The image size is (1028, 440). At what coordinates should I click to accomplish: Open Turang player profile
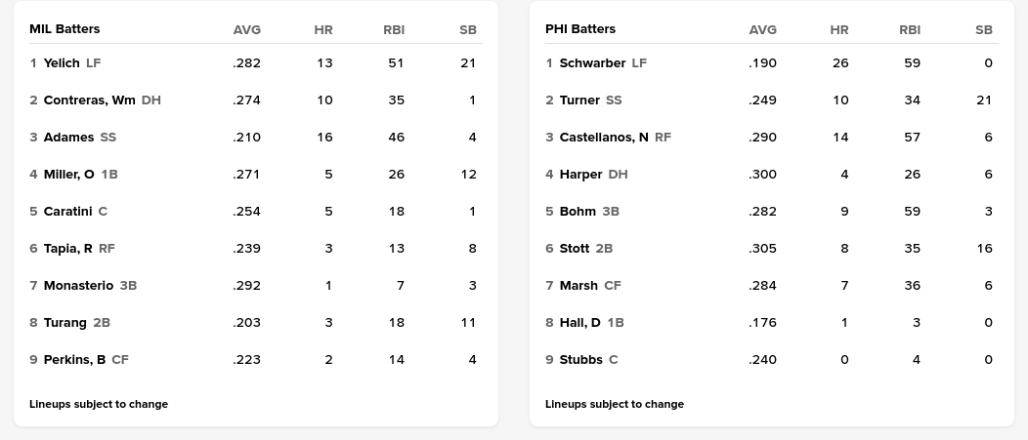(64, 323)
